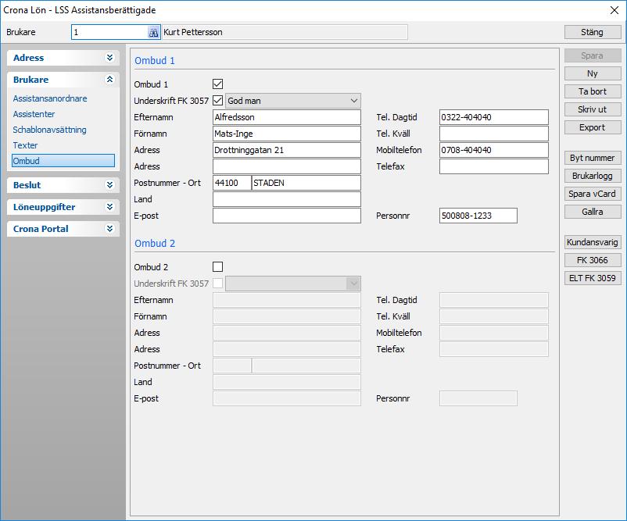
Task: Click the Land field for Ombud 1
Action: click(287, 199)
